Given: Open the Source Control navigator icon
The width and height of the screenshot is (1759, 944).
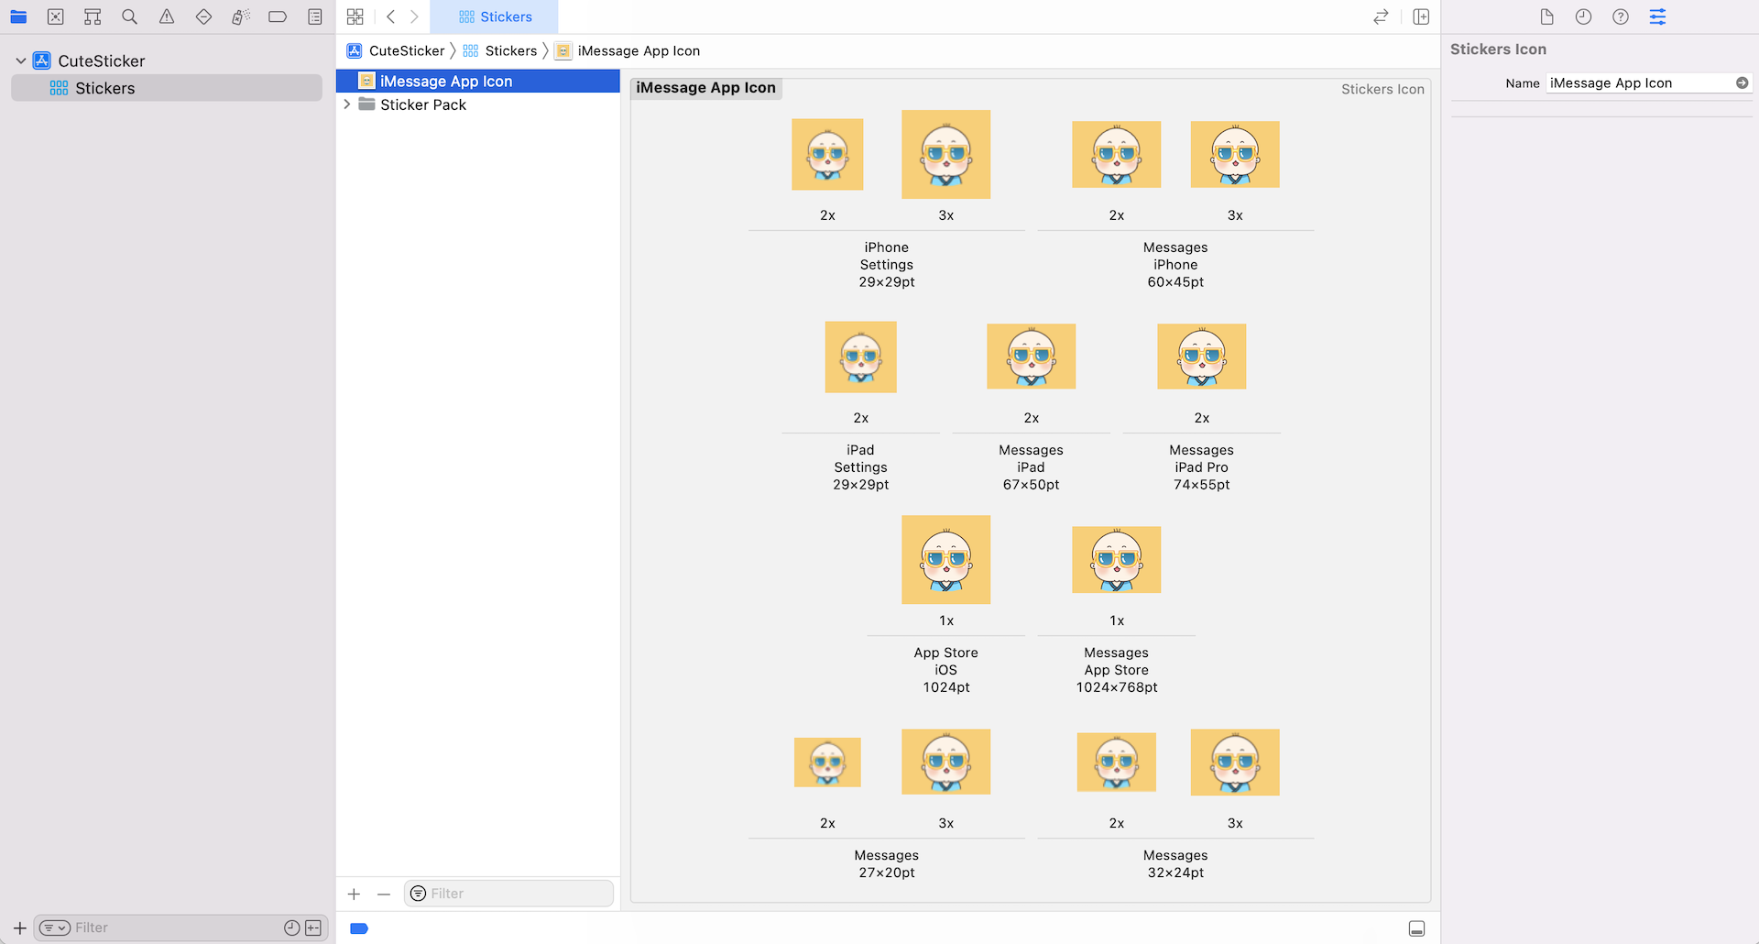Looking at the screenshot, I should (x=56, y=16).
